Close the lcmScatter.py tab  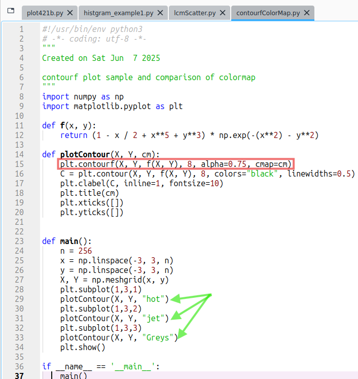[x=223, y=13]
